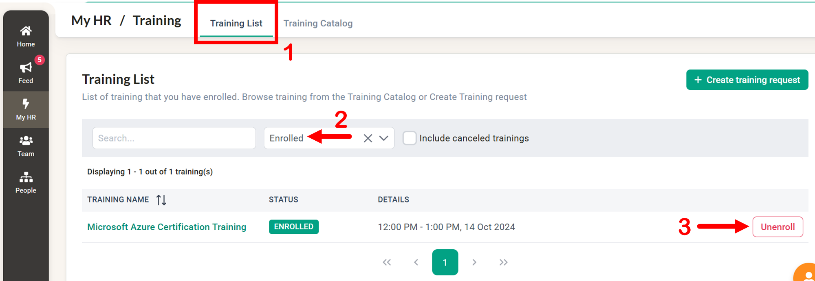Switch to the Training Catalog tab
This screenshot has width=815, height=281.
coord(318,23)
